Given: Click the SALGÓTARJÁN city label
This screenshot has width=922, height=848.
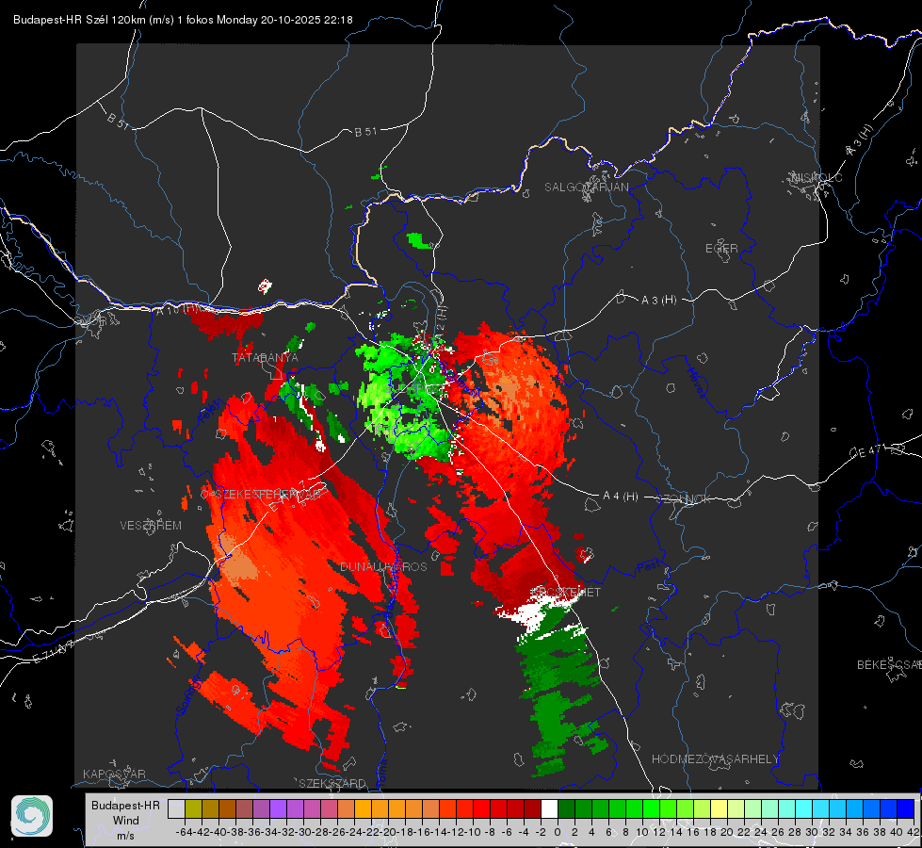Looking at the screenshot, I should pos(586,188).
